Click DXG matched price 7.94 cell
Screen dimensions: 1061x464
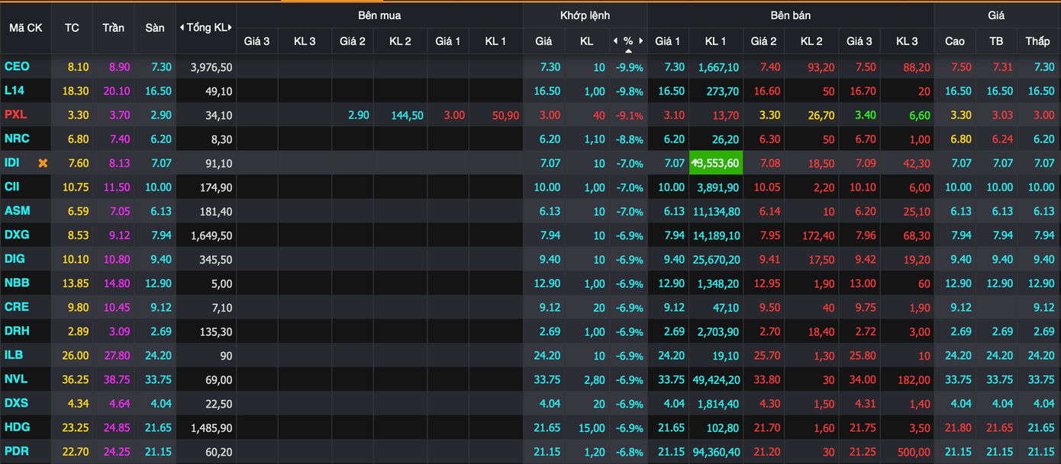click(550, 235)
